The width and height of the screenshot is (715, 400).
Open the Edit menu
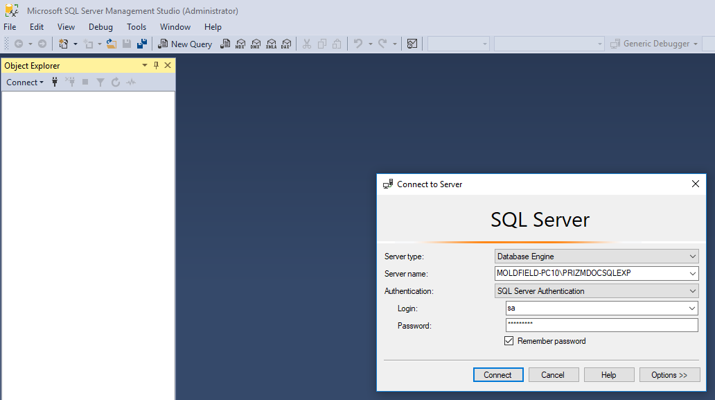tap(37, 27)
